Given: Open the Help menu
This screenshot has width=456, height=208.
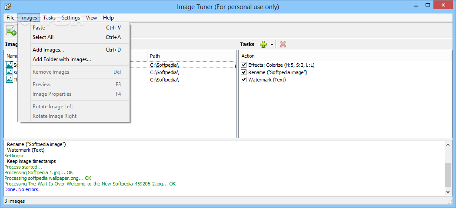Looking at the screenshot, I should 108,18.
